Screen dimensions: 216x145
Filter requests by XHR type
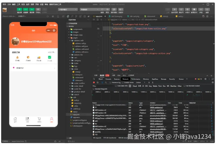140,86
